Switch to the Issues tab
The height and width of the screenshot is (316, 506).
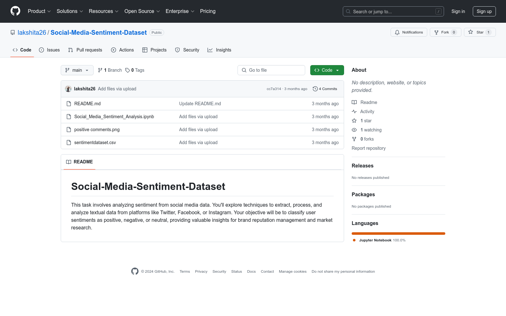coord(49,50)
